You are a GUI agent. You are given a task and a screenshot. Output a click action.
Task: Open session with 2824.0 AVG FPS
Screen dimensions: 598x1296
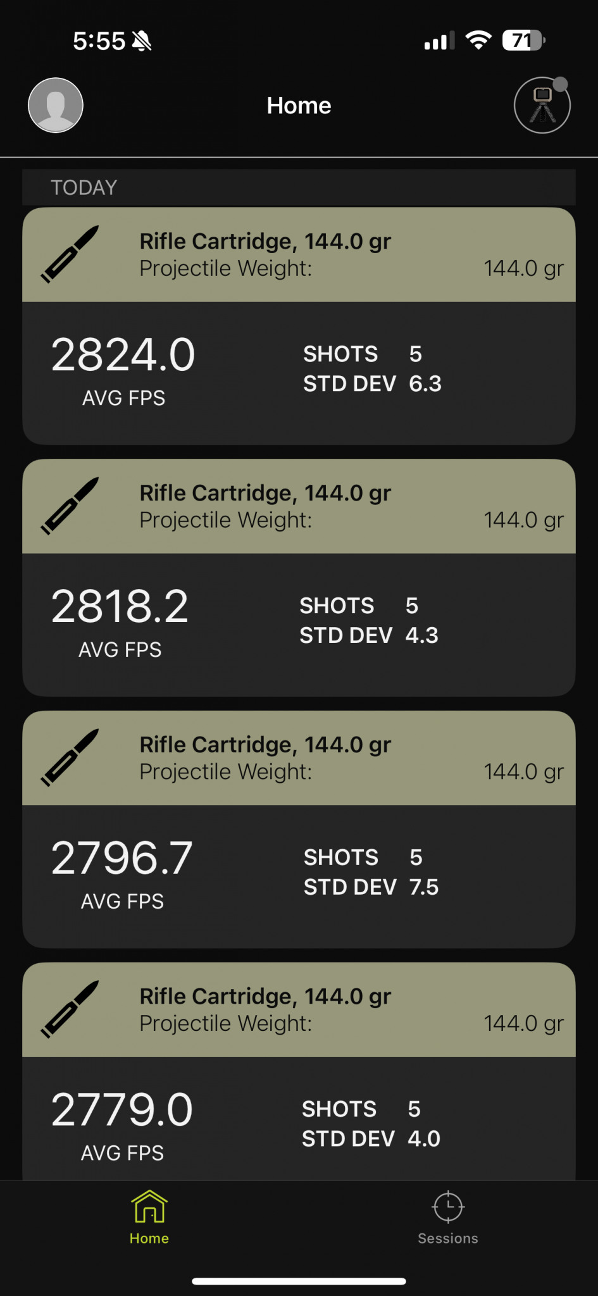pyautogui.click(x=299, y=326)
